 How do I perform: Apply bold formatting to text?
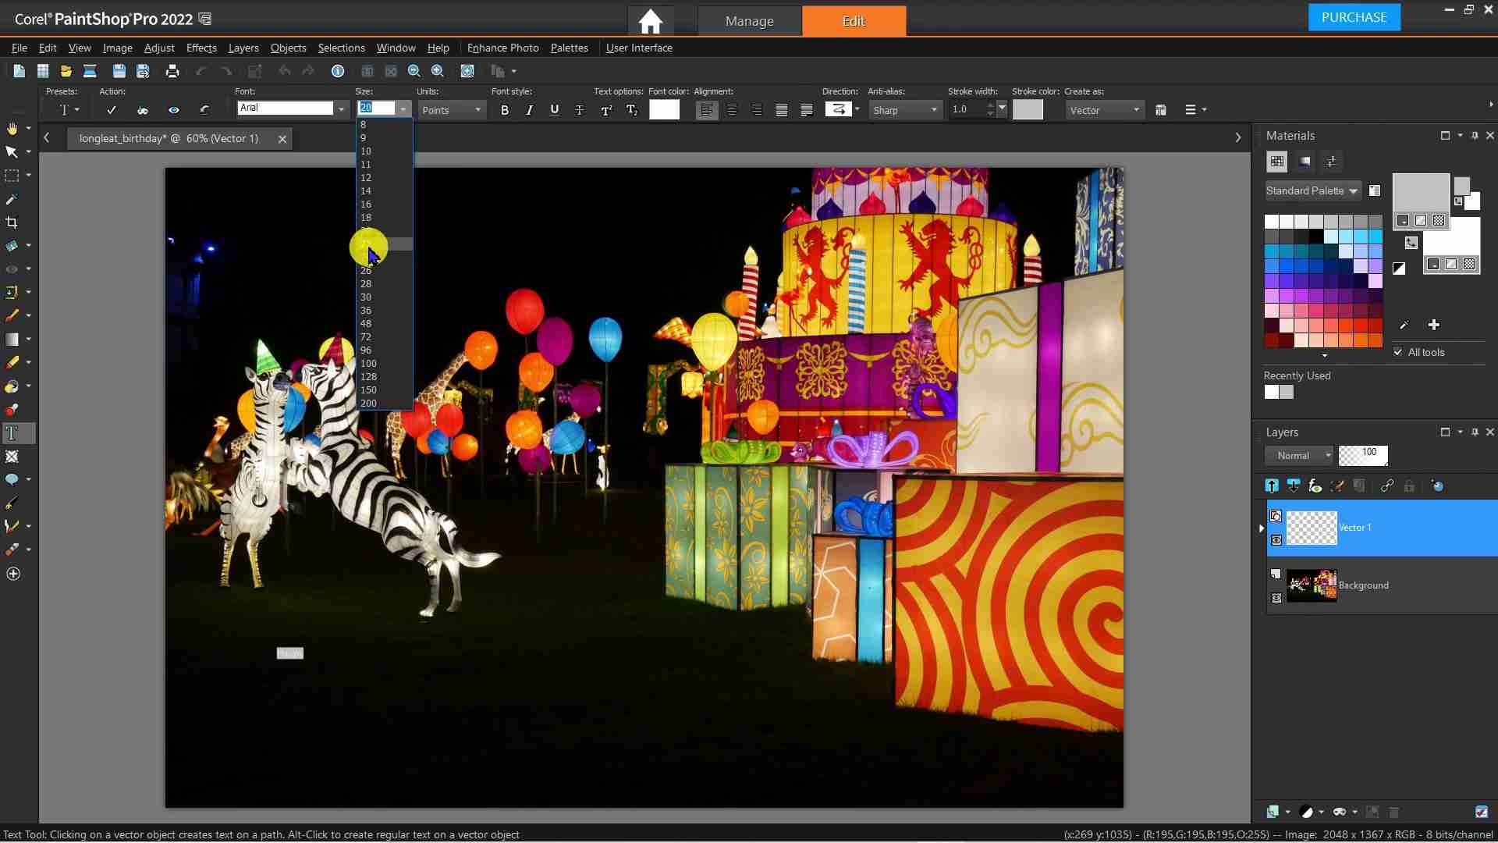(503, 110)
